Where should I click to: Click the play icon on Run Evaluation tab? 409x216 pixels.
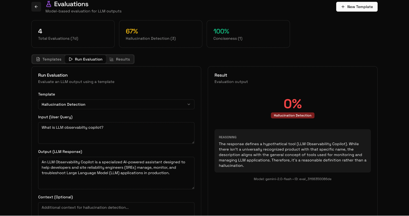71,59
